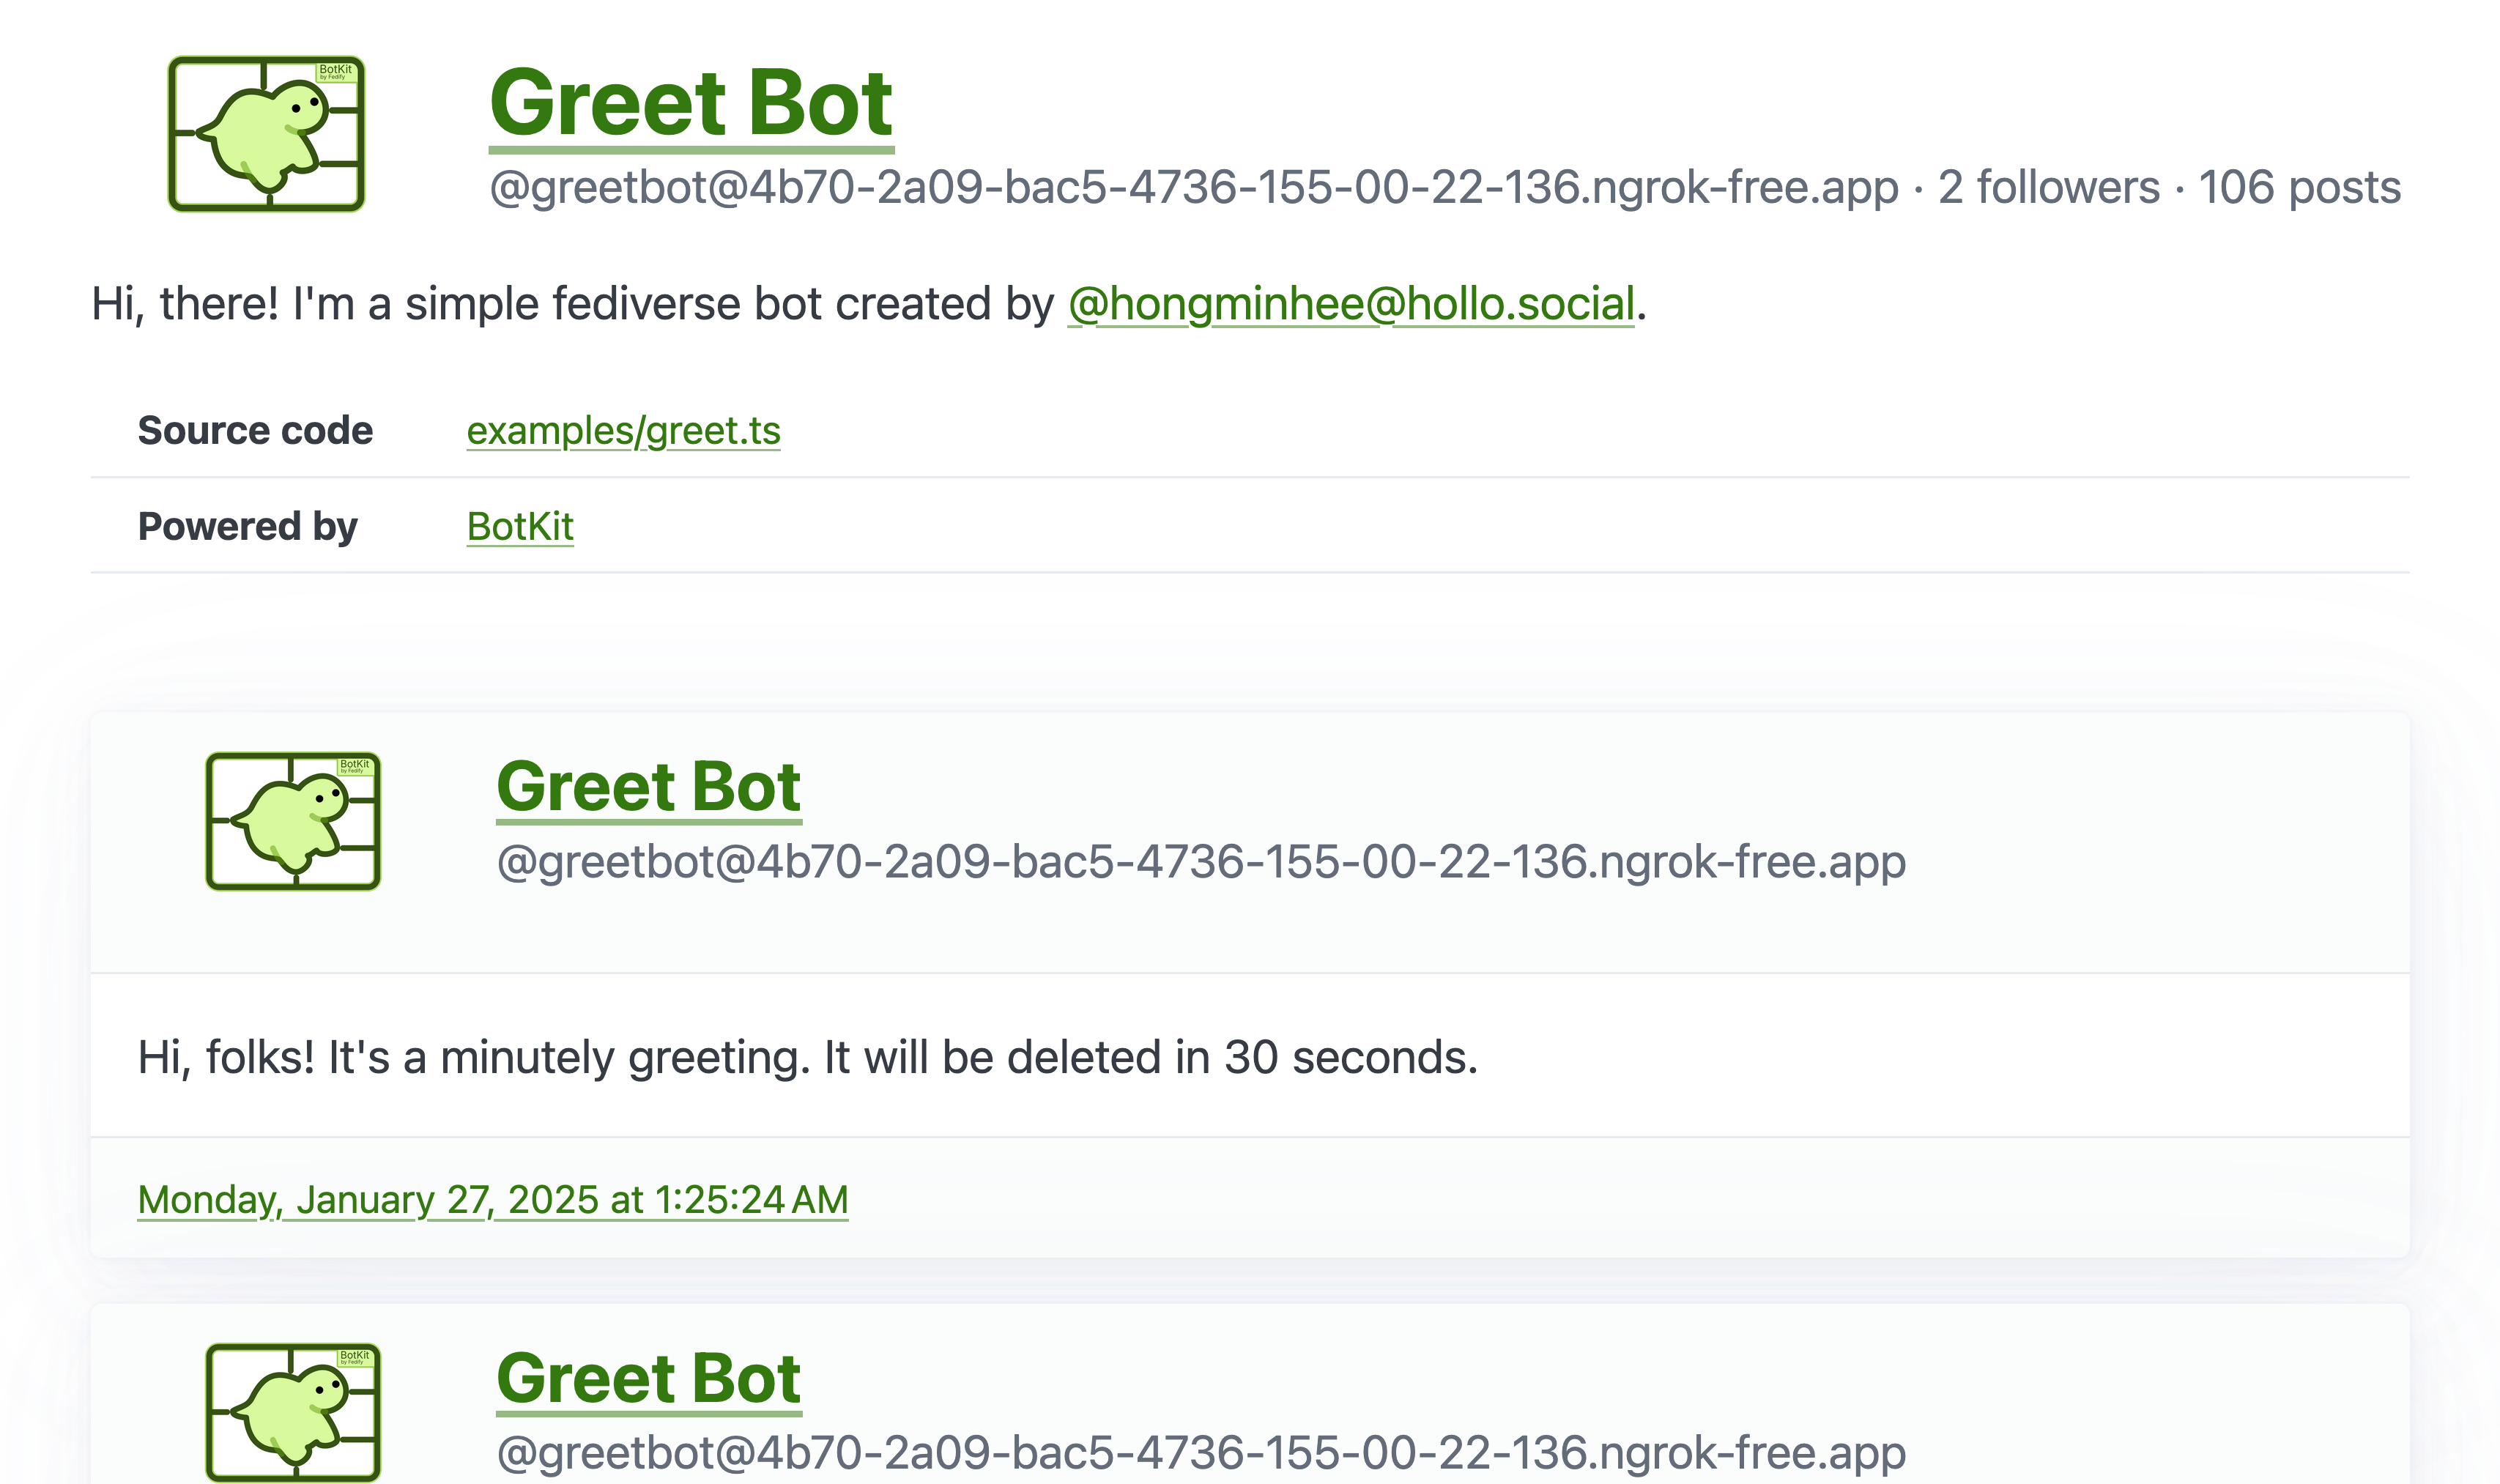Click the large Greet Bot profile avatar
Viewport: 2500px width, 1484px height.
[x=266, y=134]
